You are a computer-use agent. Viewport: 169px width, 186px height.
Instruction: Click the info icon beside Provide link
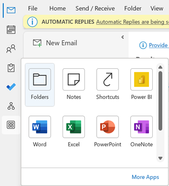point(143,45)
